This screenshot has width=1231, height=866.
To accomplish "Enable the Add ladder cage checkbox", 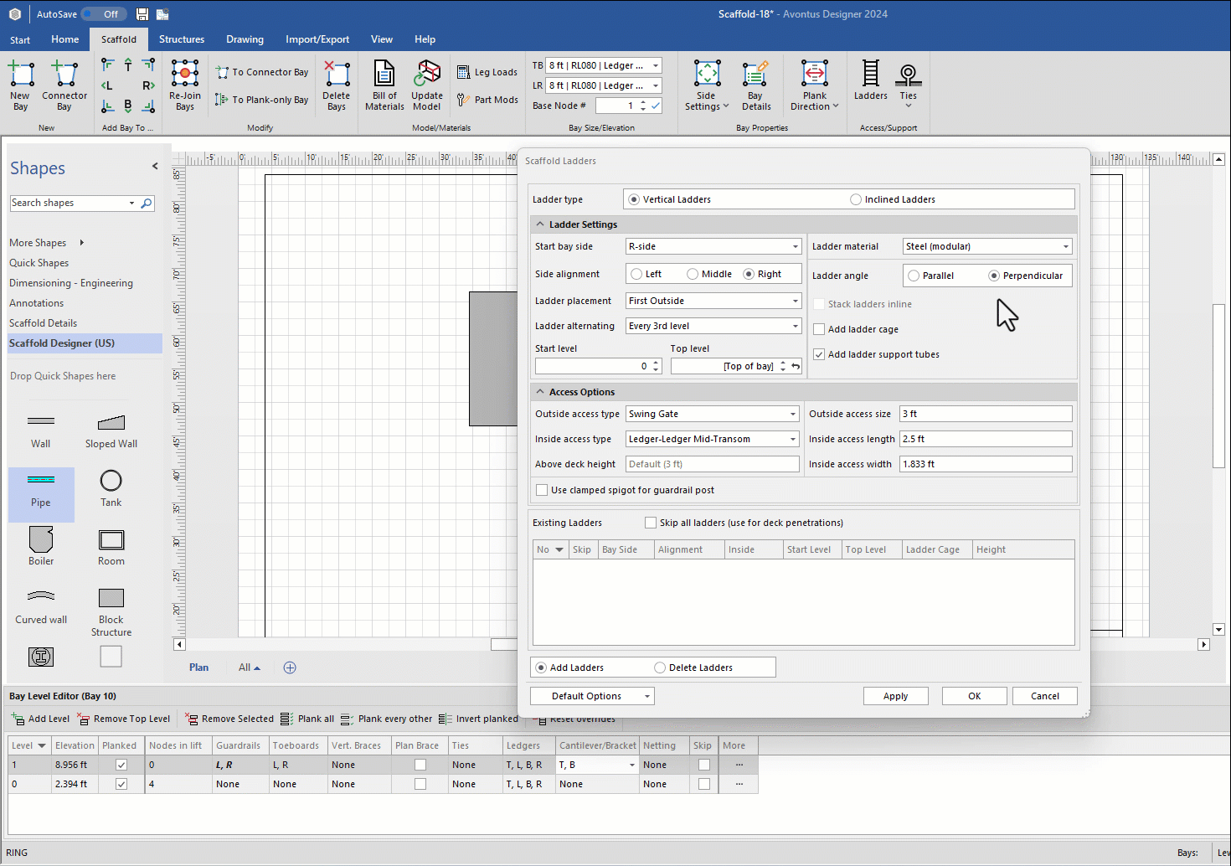I will tap(819, 329).
